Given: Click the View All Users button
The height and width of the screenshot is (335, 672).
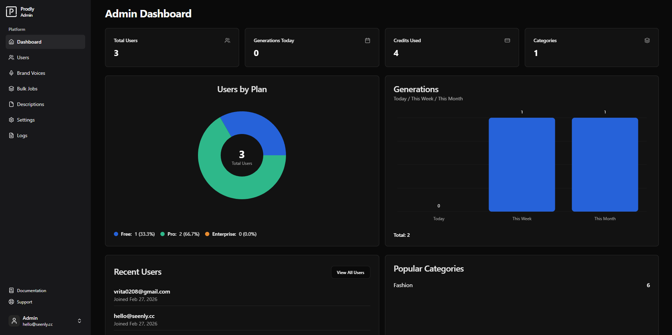Looking at the screenshot, I should click(x=350, y=272).
